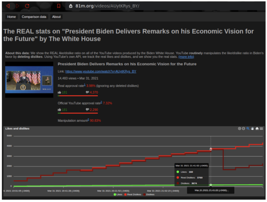Open the chart hamburger export menu
This screenshot has width=267, height=202.
(x=261, y=129)
